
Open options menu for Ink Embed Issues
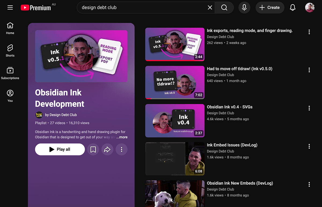pos(309,147)
